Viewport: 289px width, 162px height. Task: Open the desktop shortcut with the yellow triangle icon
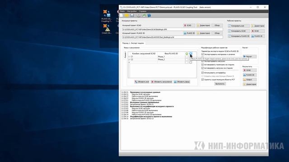point(107,29)
